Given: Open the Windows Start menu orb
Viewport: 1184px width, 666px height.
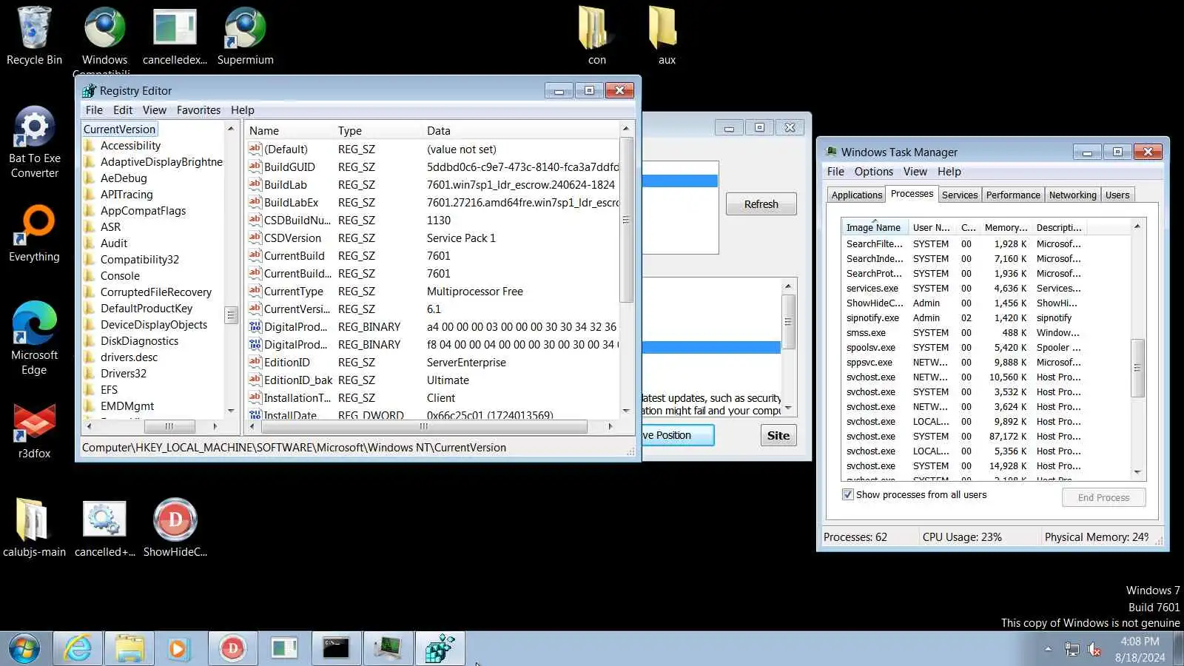Looking at the screenshot, I should [24, 649].
